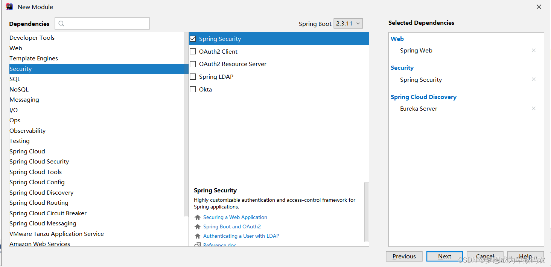This screenshot has height=267, width=551.
Task: Select the SQL dependency category
Action: tap(15, 79)
